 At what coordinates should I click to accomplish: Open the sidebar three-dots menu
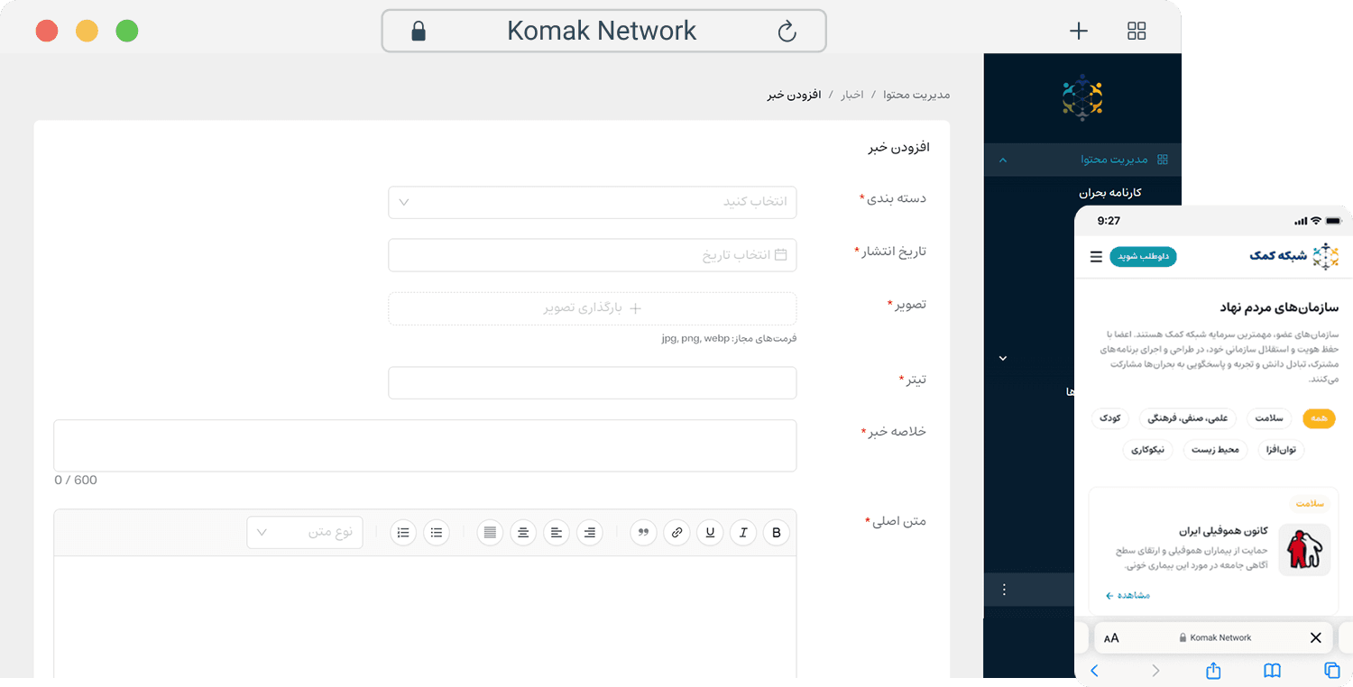(x=1004, y=590)
